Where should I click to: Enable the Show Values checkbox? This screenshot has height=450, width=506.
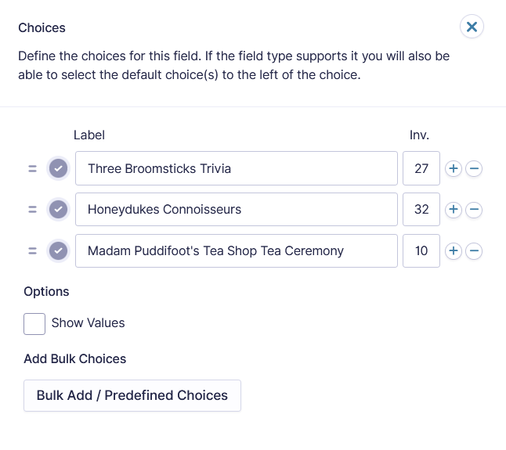click(34, 324)
